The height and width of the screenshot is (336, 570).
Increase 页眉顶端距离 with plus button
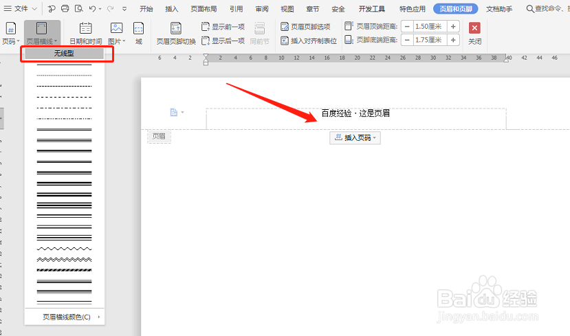pos(453,27)
